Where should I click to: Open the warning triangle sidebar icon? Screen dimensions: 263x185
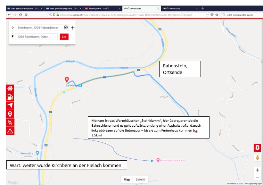[10, 131]
